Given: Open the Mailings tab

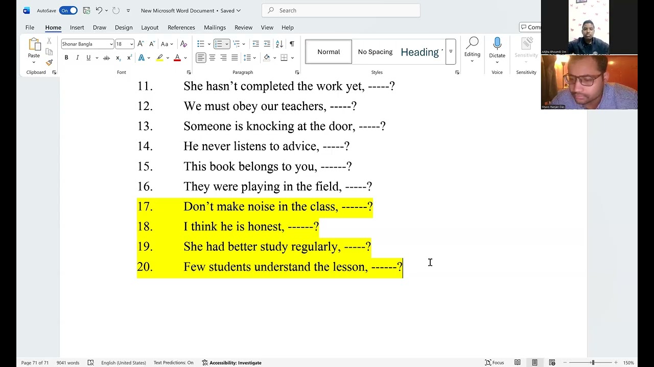Looking at the screenshot, I should (215, 28).
